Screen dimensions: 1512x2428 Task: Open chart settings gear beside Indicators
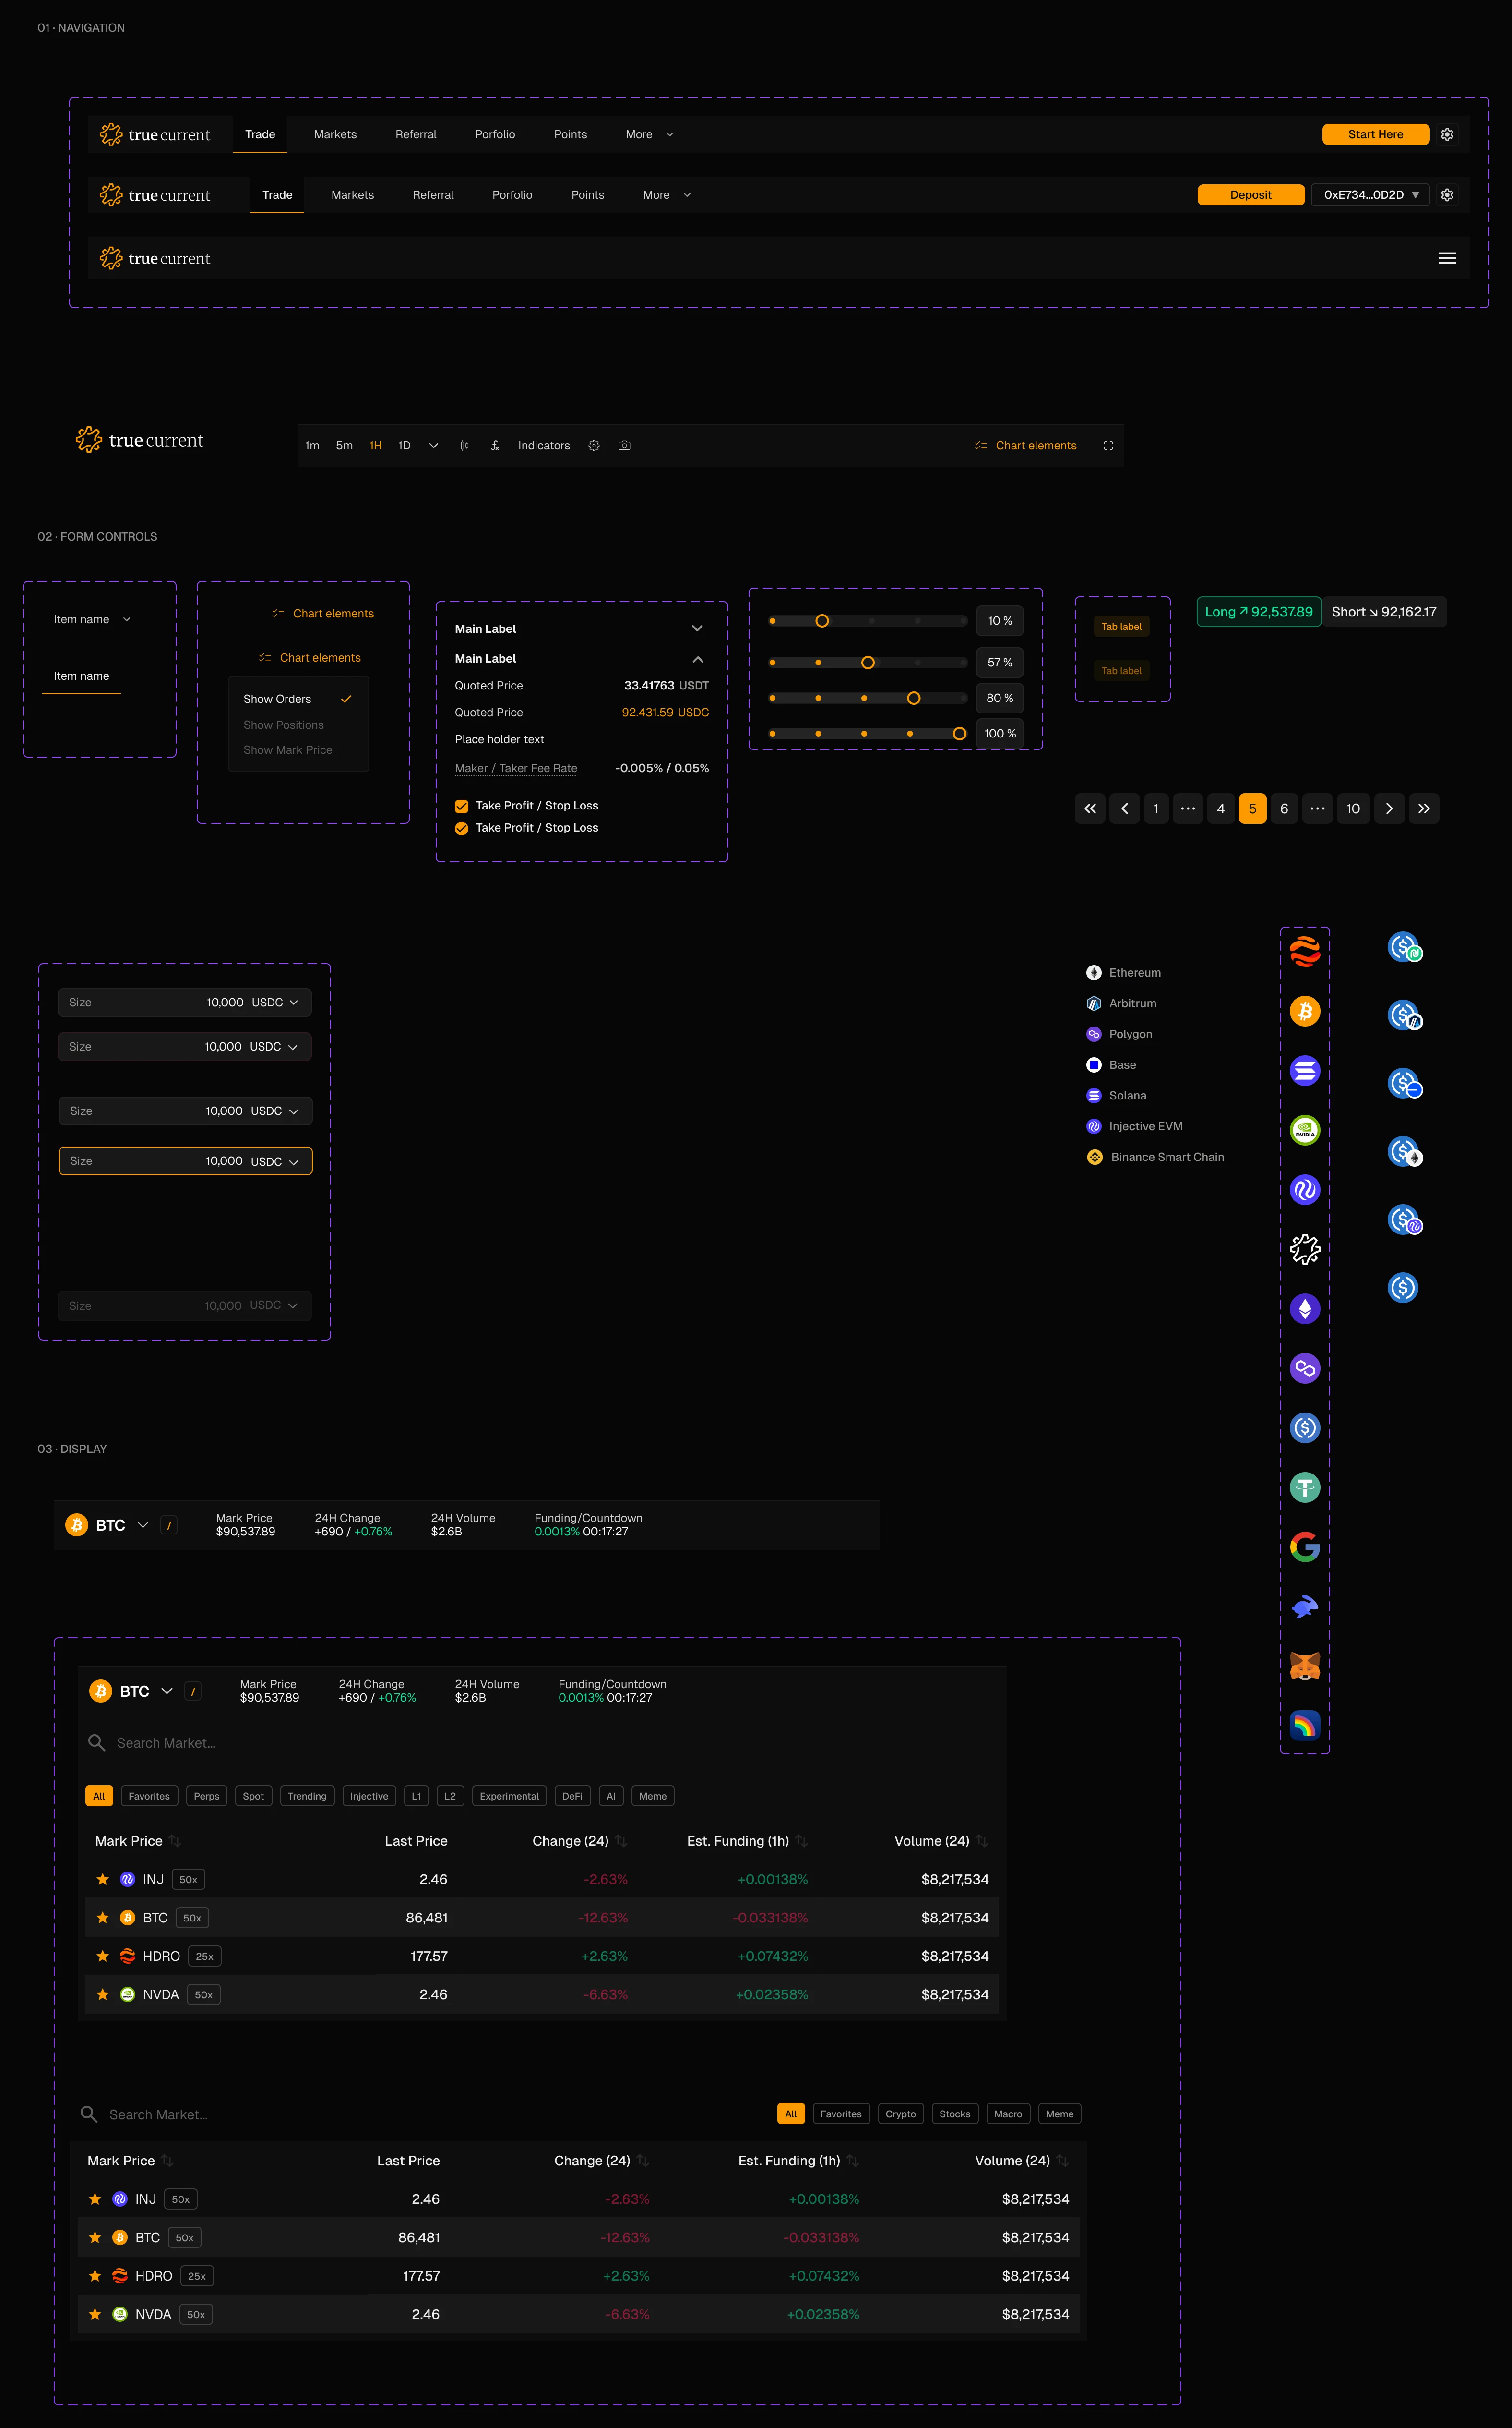594,445
